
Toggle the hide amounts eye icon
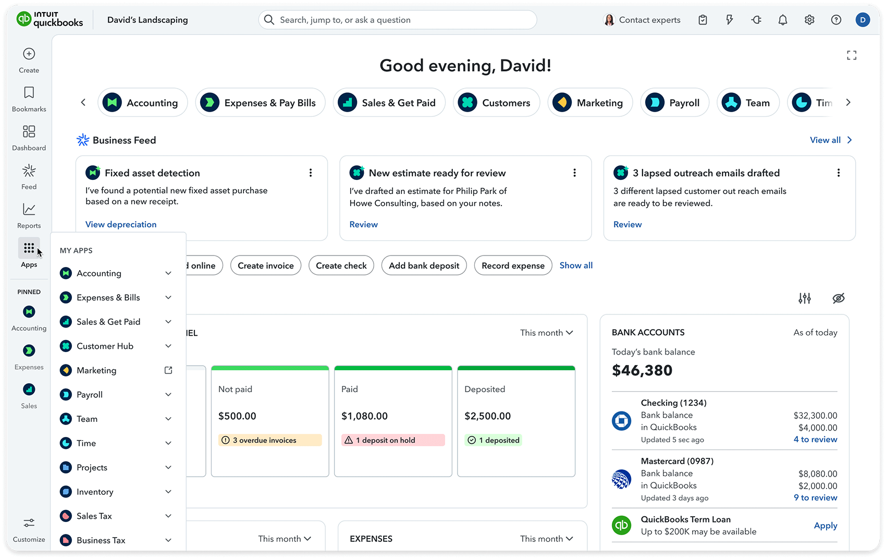coord(838,298)
